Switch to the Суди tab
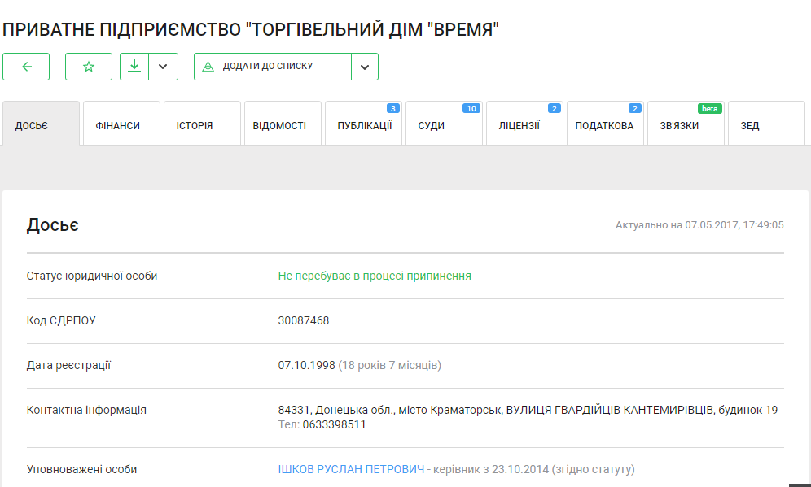This screenshot has height=487, width=811. tap(444, 125)
